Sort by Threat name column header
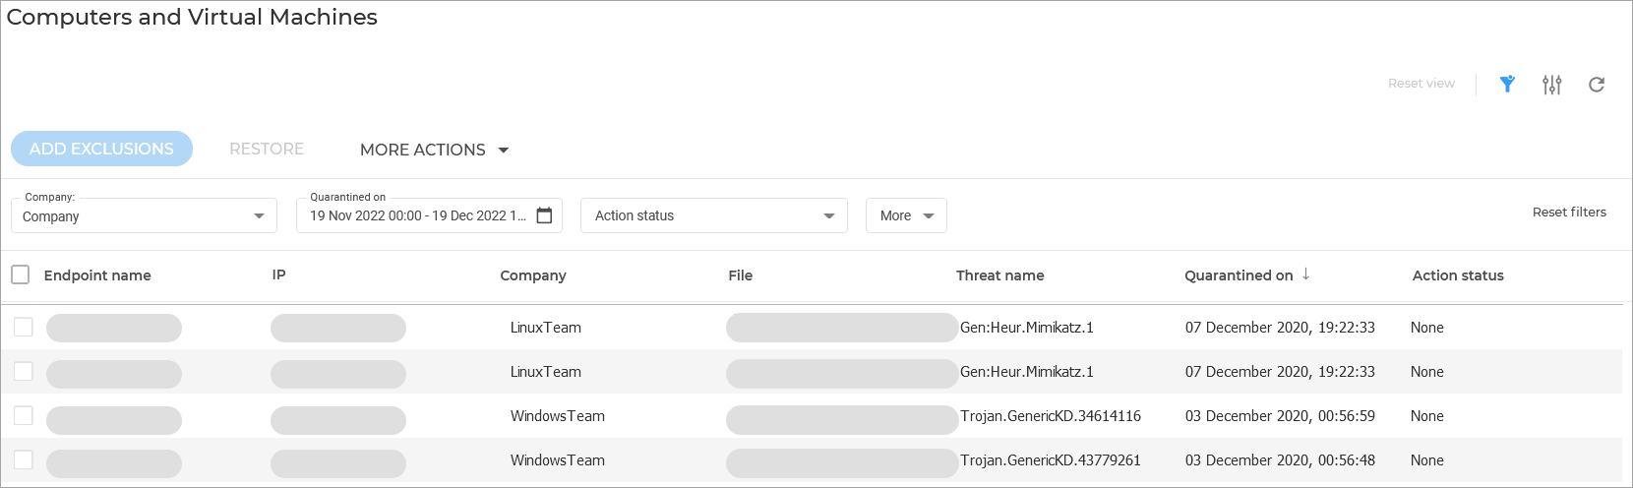Screen dimensions: 1633x488 (x=999, y=275)
